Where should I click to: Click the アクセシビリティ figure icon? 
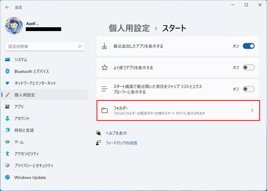[x=7, y=153]
